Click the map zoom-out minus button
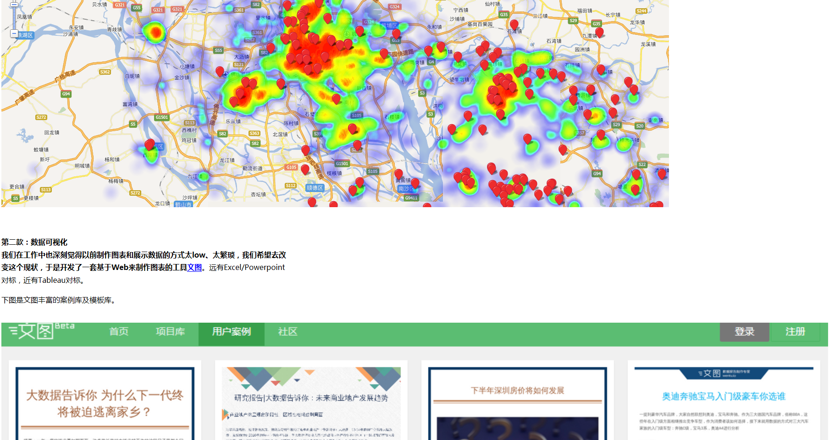829x440 pixels. (14, 33)
